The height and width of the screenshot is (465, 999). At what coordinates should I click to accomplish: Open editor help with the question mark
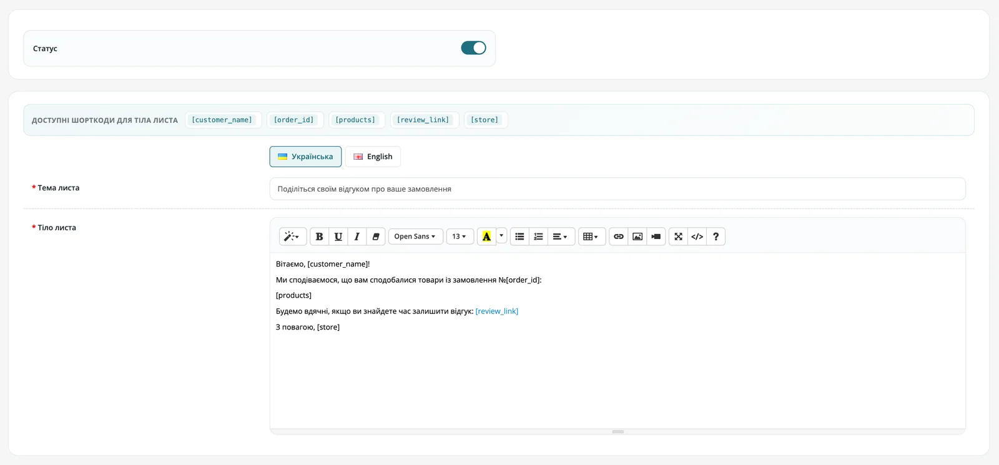pos(716,237)
